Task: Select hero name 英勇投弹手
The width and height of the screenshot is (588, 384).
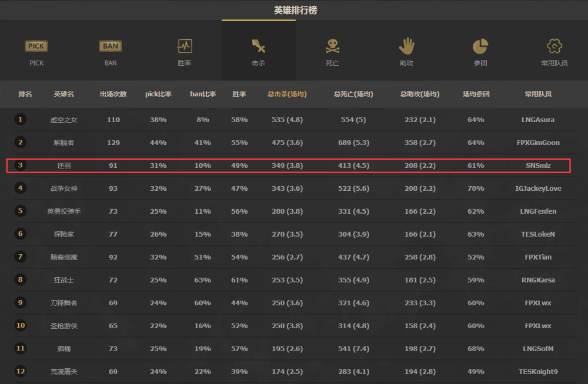Action: click(64, 211)
